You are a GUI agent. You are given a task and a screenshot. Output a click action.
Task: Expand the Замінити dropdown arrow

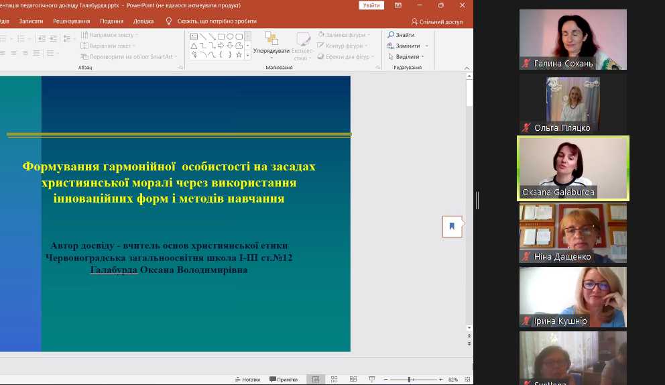coord(427,46)
